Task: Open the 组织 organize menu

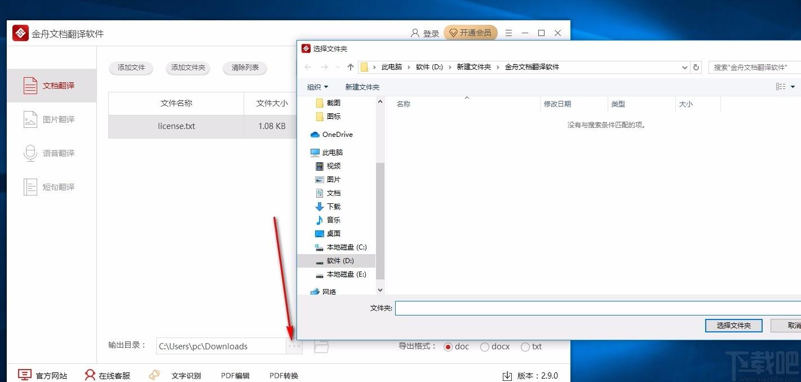Action: click(317, 87)
